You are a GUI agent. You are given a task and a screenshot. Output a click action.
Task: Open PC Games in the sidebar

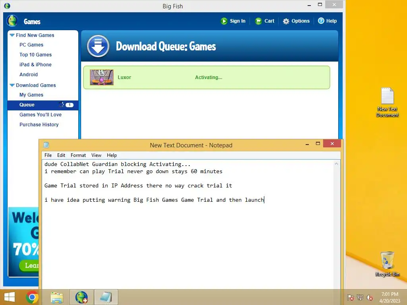coord(31,45)
